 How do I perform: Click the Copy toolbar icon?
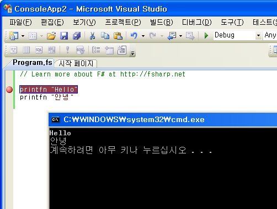click(x=105, y=36)
